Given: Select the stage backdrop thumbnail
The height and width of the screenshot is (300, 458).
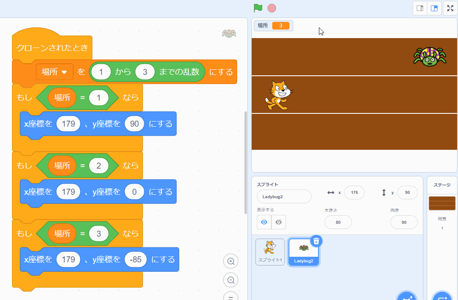Looking at the screenshot, I should click(x=442, y=203).
